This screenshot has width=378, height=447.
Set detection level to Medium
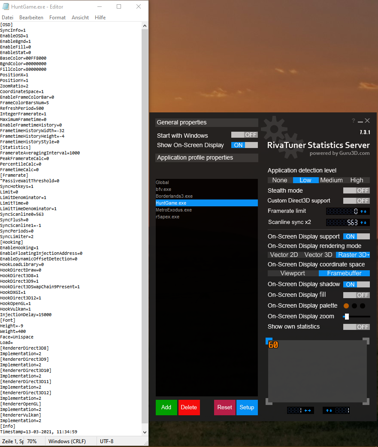coord(331,180)
